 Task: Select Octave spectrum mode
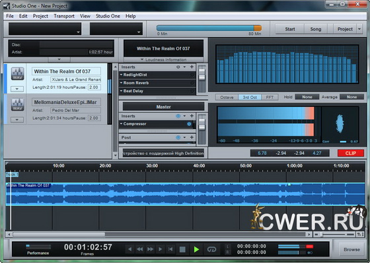pos(227,97)
